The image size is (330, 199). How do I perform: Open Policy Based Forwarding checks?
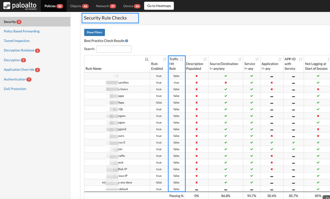tap(21, 31)
